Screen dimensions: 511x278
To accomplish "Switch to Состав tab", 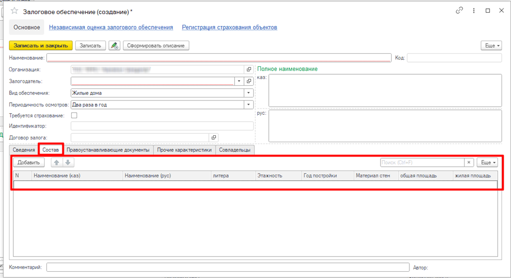I will (x=51, y=150).
